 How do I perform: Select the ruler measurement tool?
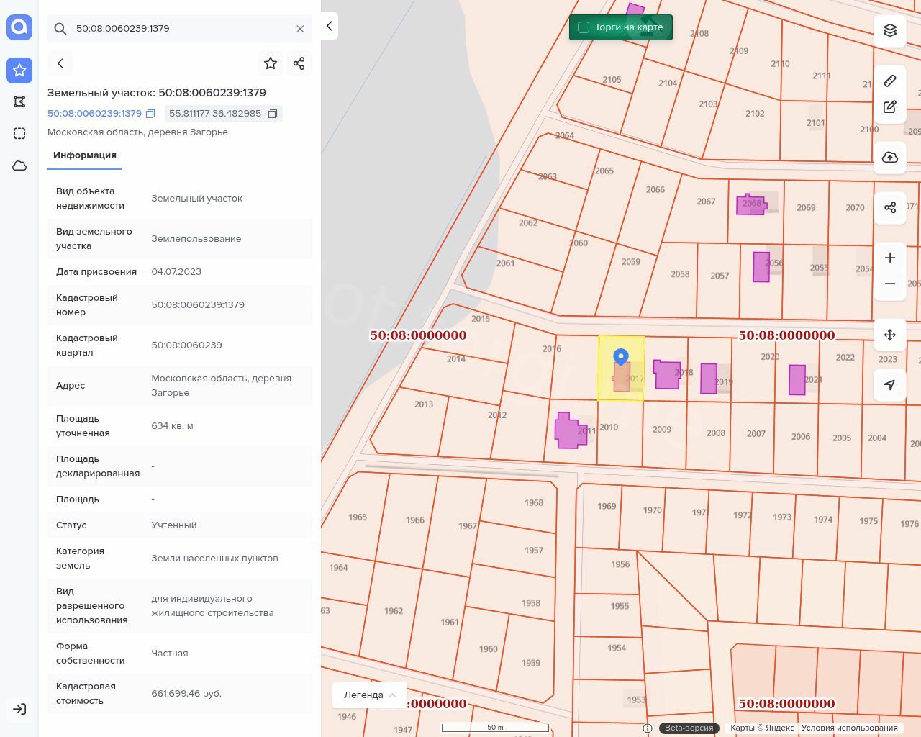tap(890, 81)
